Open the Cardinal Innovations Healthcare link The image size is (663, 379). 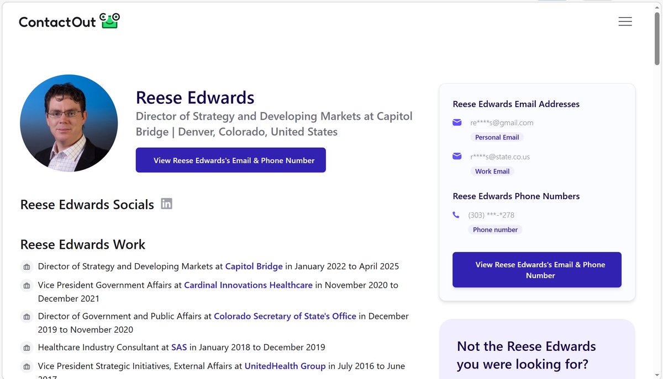point(249,285)
